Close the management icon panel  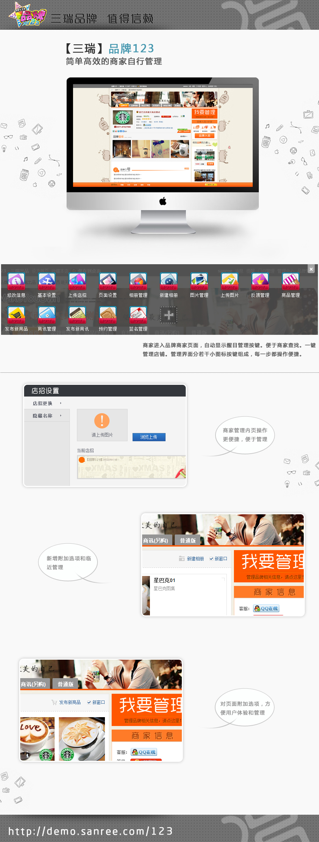pyautogui.click(x=311, y=269)
